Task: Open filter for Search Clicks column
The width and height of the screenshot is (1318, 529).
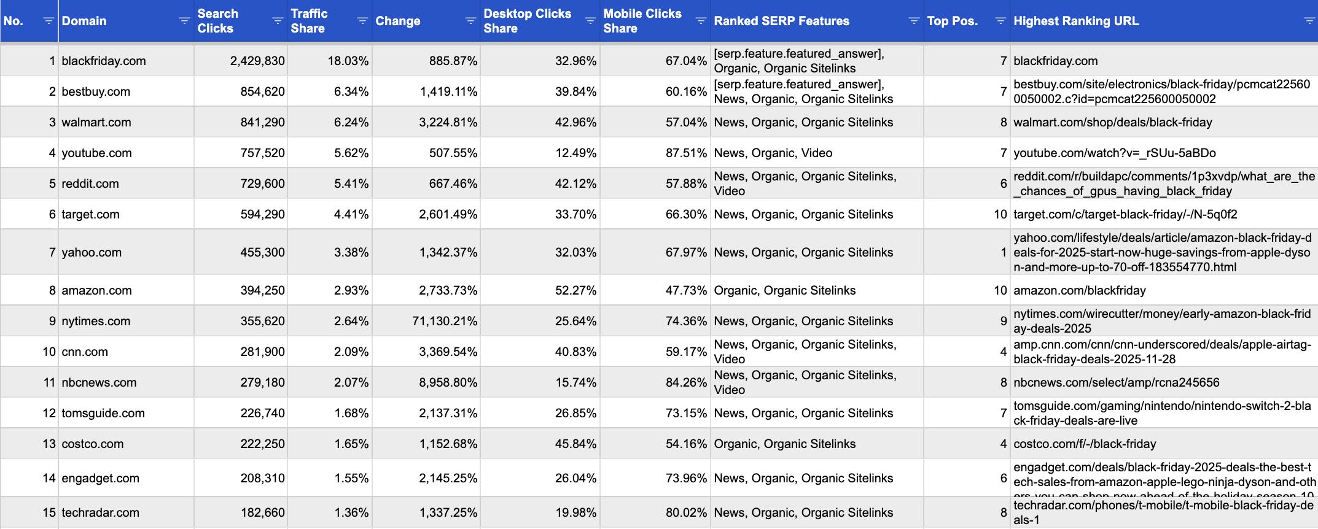Action: 278,21
